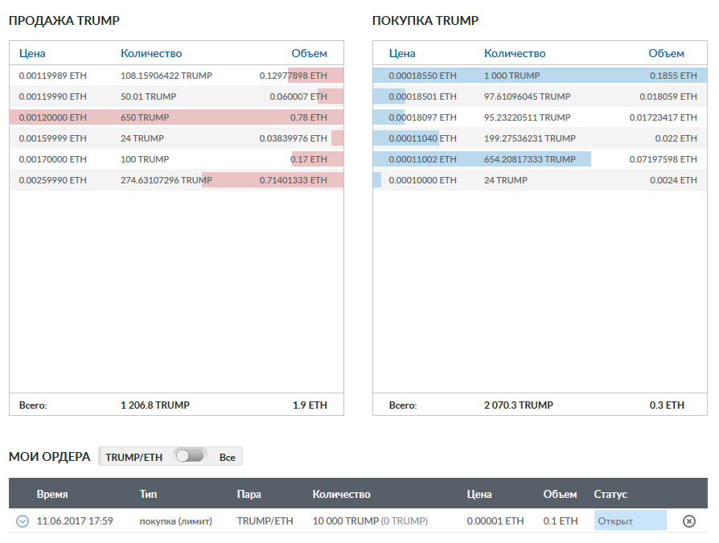Viewport: 719px width, 543px height.
Task: Select Все label in orders filter
Action: 227,457
